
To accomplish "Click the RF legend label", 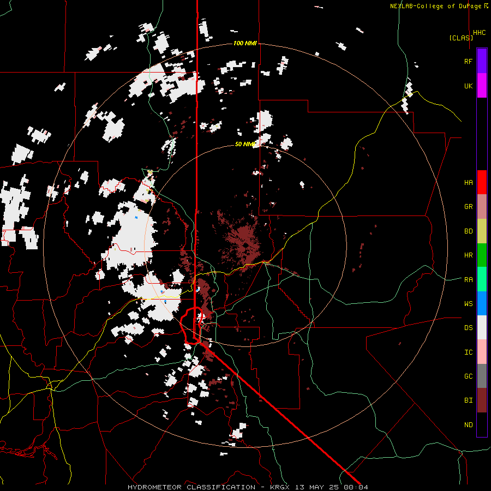I will pos(468,61).
